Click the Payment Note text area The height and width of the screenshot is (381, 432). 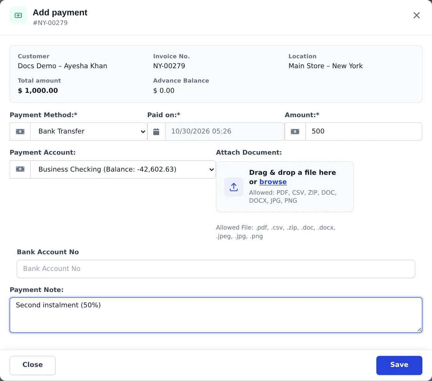pyautogui.click(x=216, y=315)
